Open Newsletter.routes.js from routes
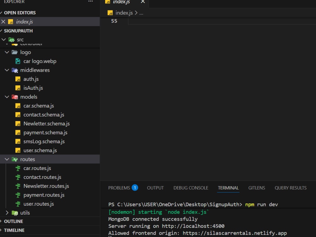The width and height of the screenshot is (316, 237). coord(46,186)
